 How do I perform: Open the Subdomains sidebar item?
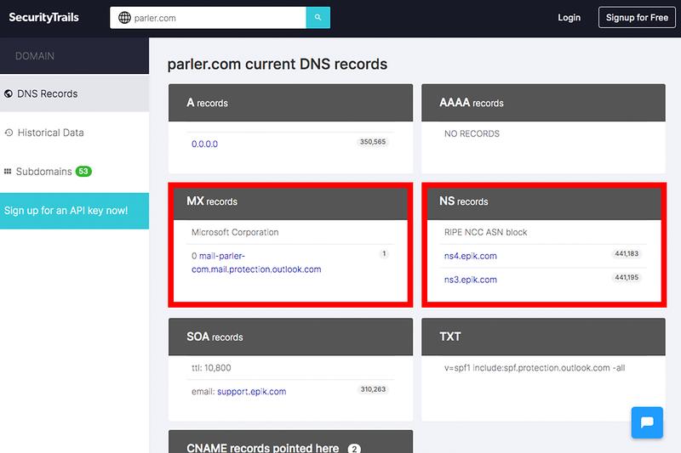[x=74, y=172]
